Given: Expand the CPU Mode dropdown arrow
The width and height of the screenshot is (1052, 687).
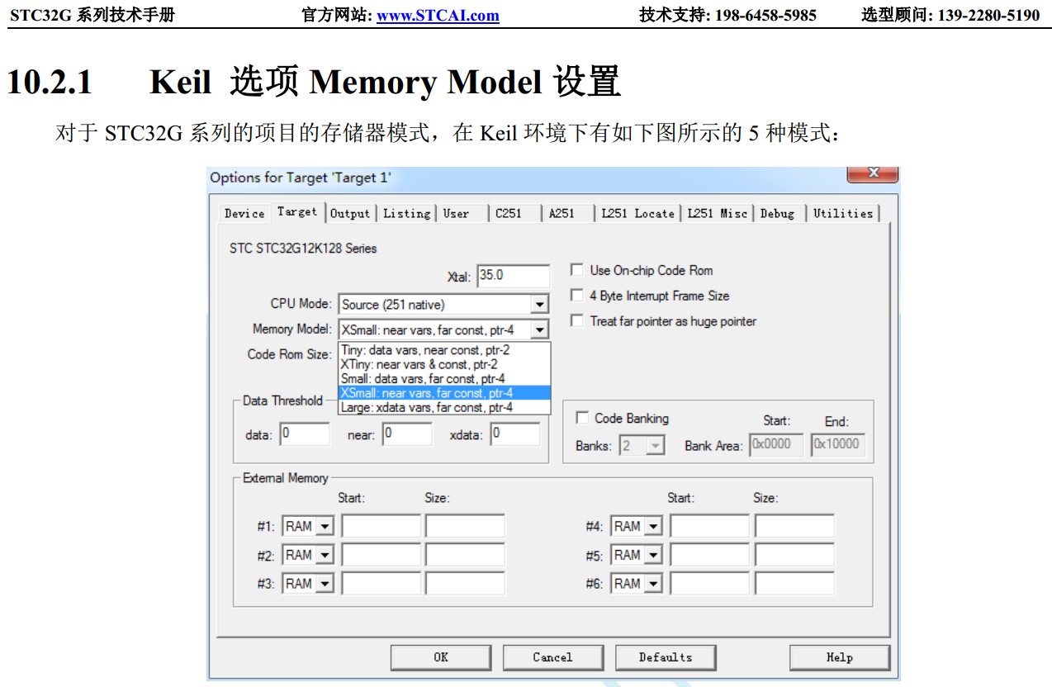Looking at the screenshot, I should click(539, 305).
